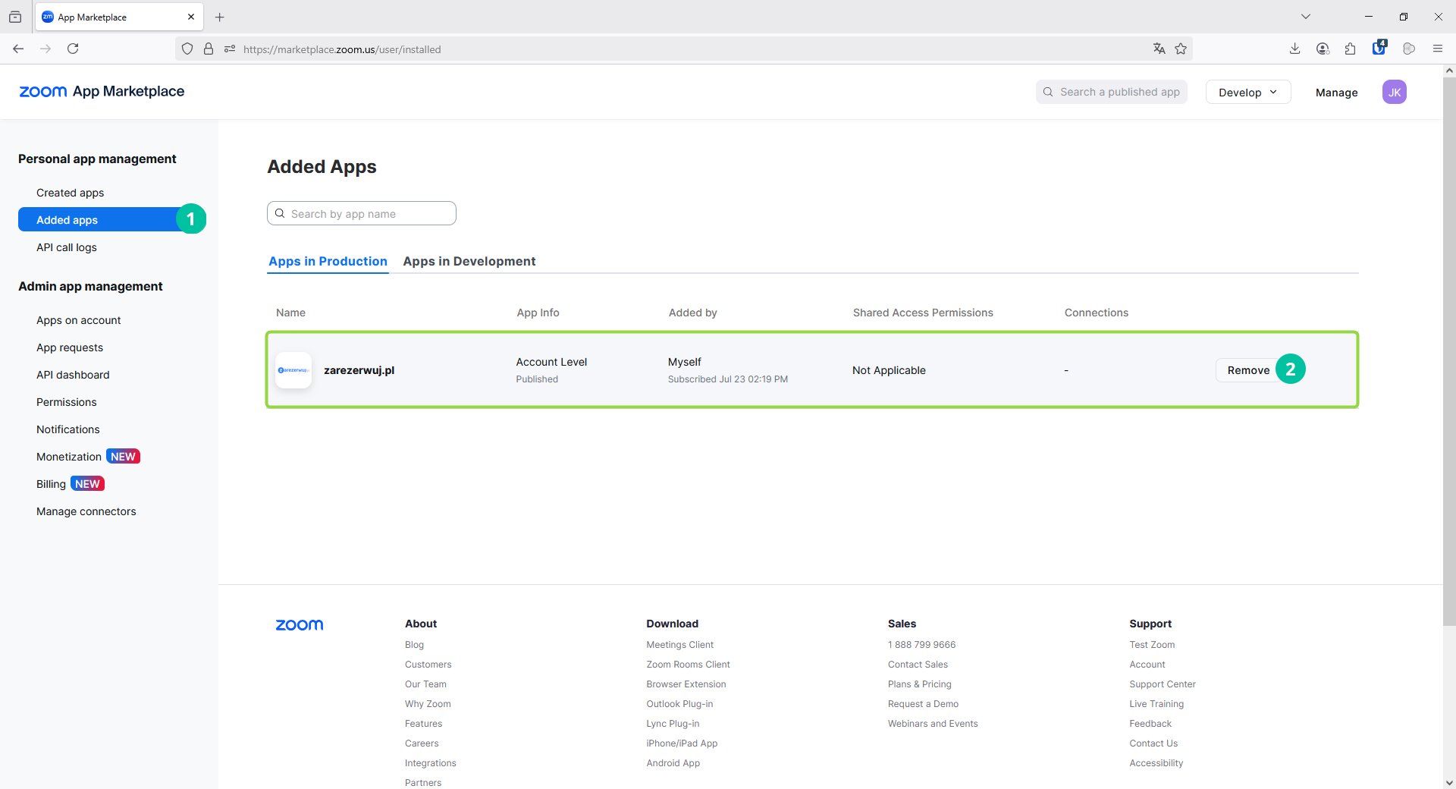Open the Live Training link
1456x789 pixels.
(1156, 704)
